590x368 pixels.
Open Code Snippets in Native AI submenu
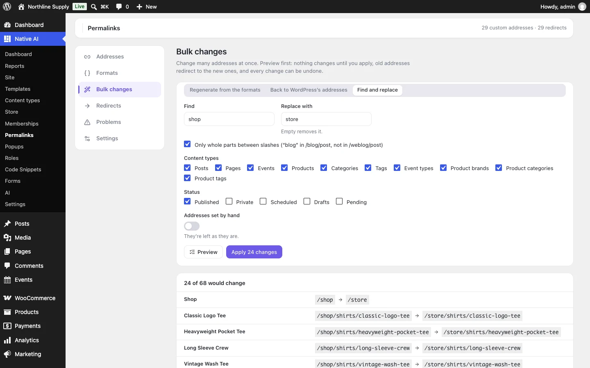pos(23,170)
